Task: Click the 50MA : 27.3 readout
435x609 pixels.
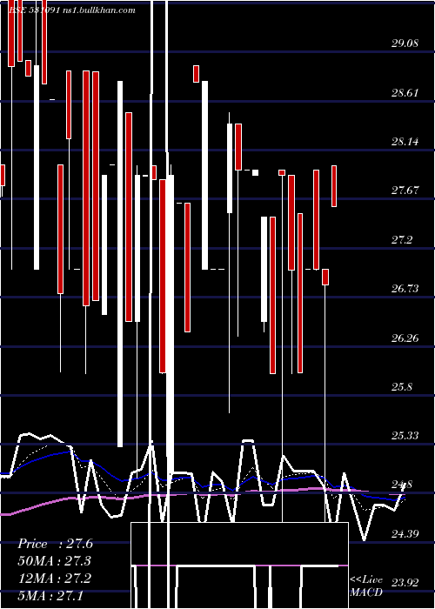Action: point(55,561)
